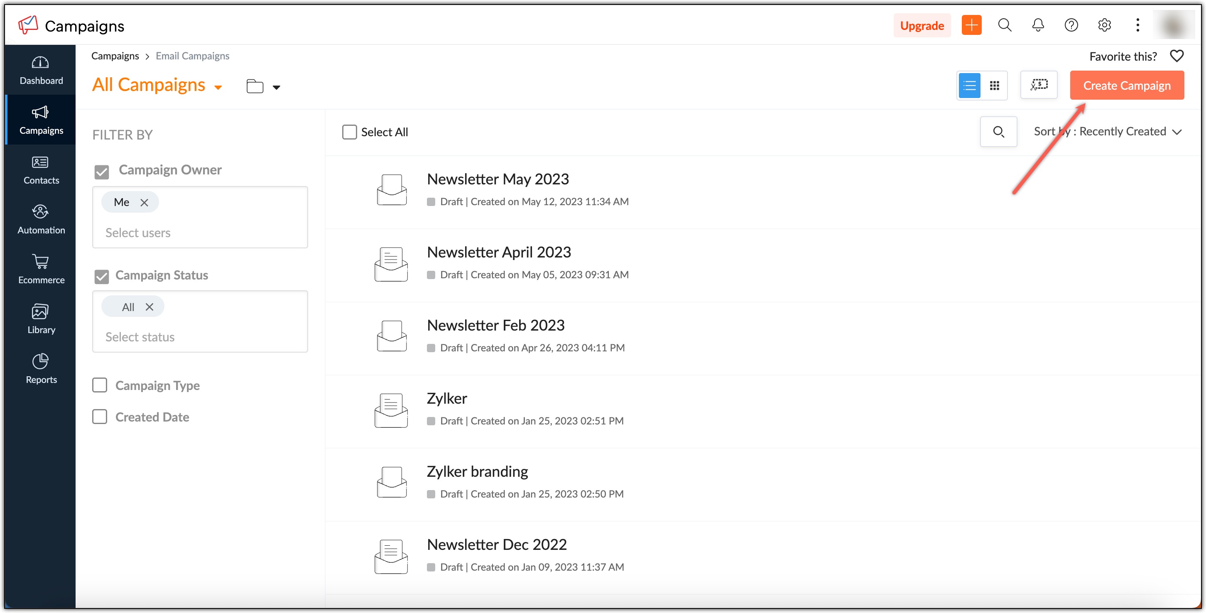Enable the Campaign Type filter checkbox
The width and height of the screenshot is (1206, 613).
pos(100,385)
